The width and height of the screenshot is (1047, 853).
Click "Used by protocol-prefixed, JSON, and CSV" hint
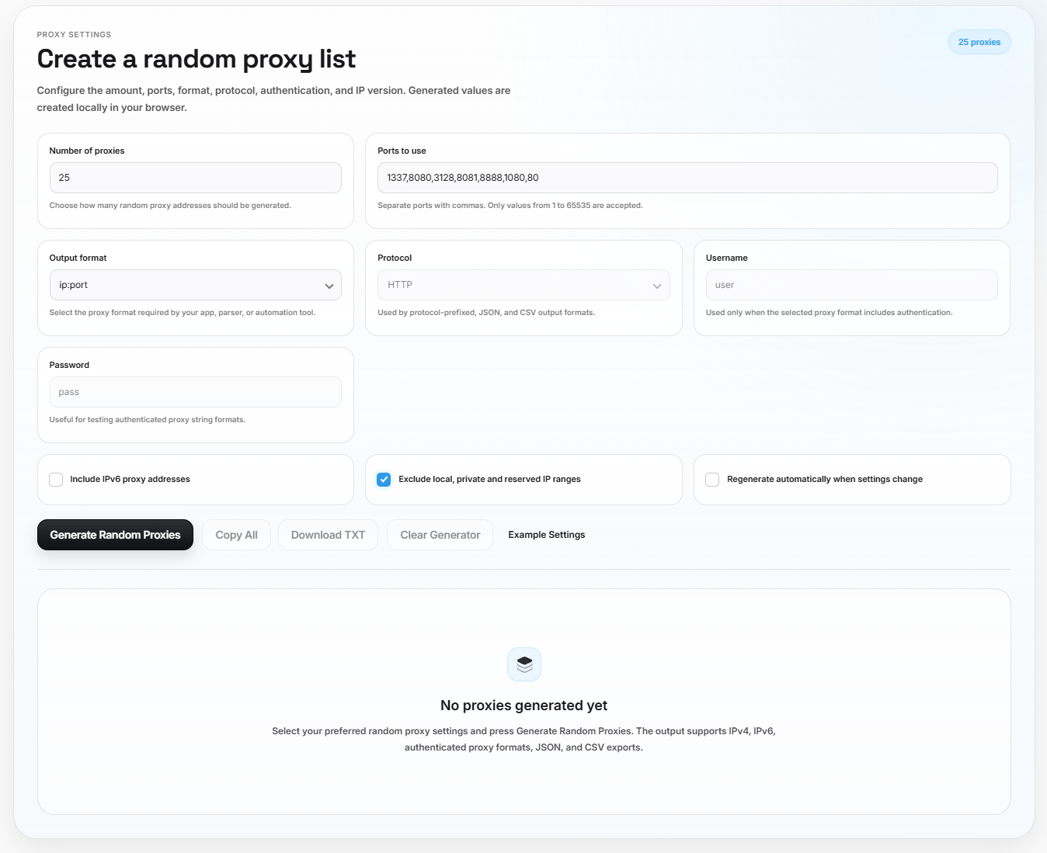click(x=486, y=313)
